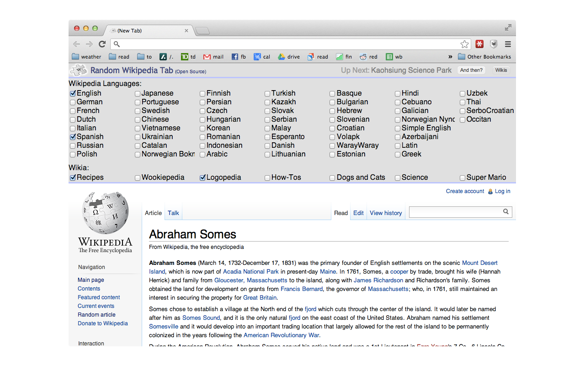Open the reddit 'red' bookmark
This screenshot has height=366, width=585.
coord(368,57)
